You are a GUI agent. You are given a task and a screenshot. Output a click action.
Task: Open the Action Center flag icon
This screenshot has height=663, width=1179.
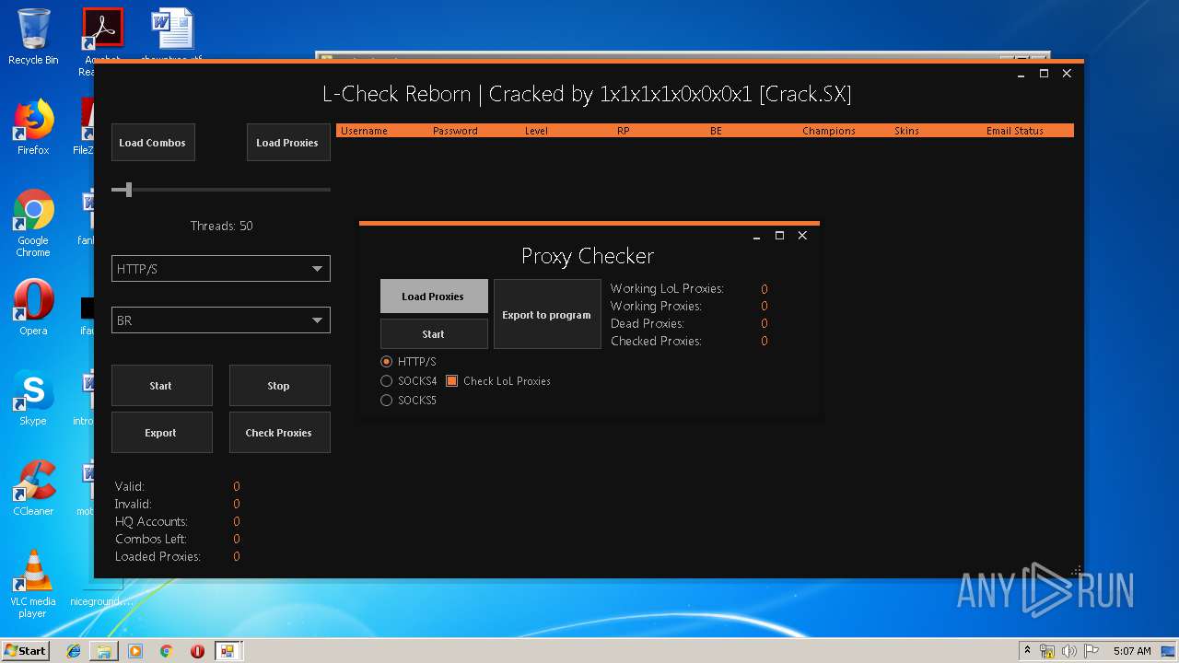[1091, 651]
